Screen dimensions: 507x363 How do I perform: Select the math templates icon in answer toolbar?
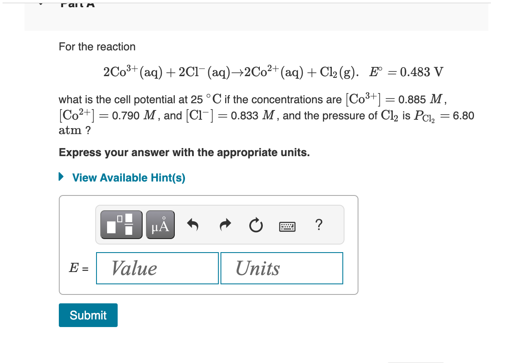(x=121, y=225)
